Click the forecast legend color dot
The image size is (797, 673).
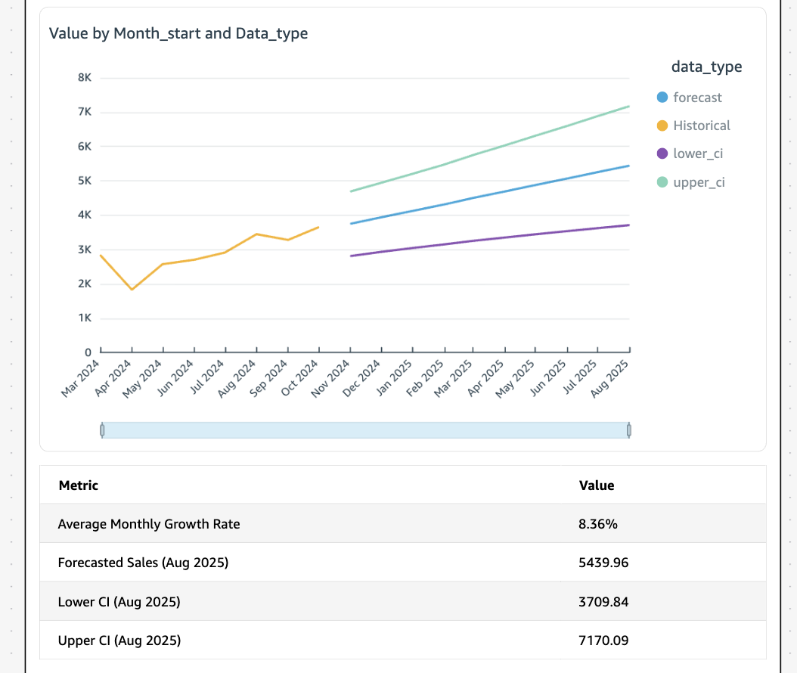pyautogui.click(x=662, y=98)
